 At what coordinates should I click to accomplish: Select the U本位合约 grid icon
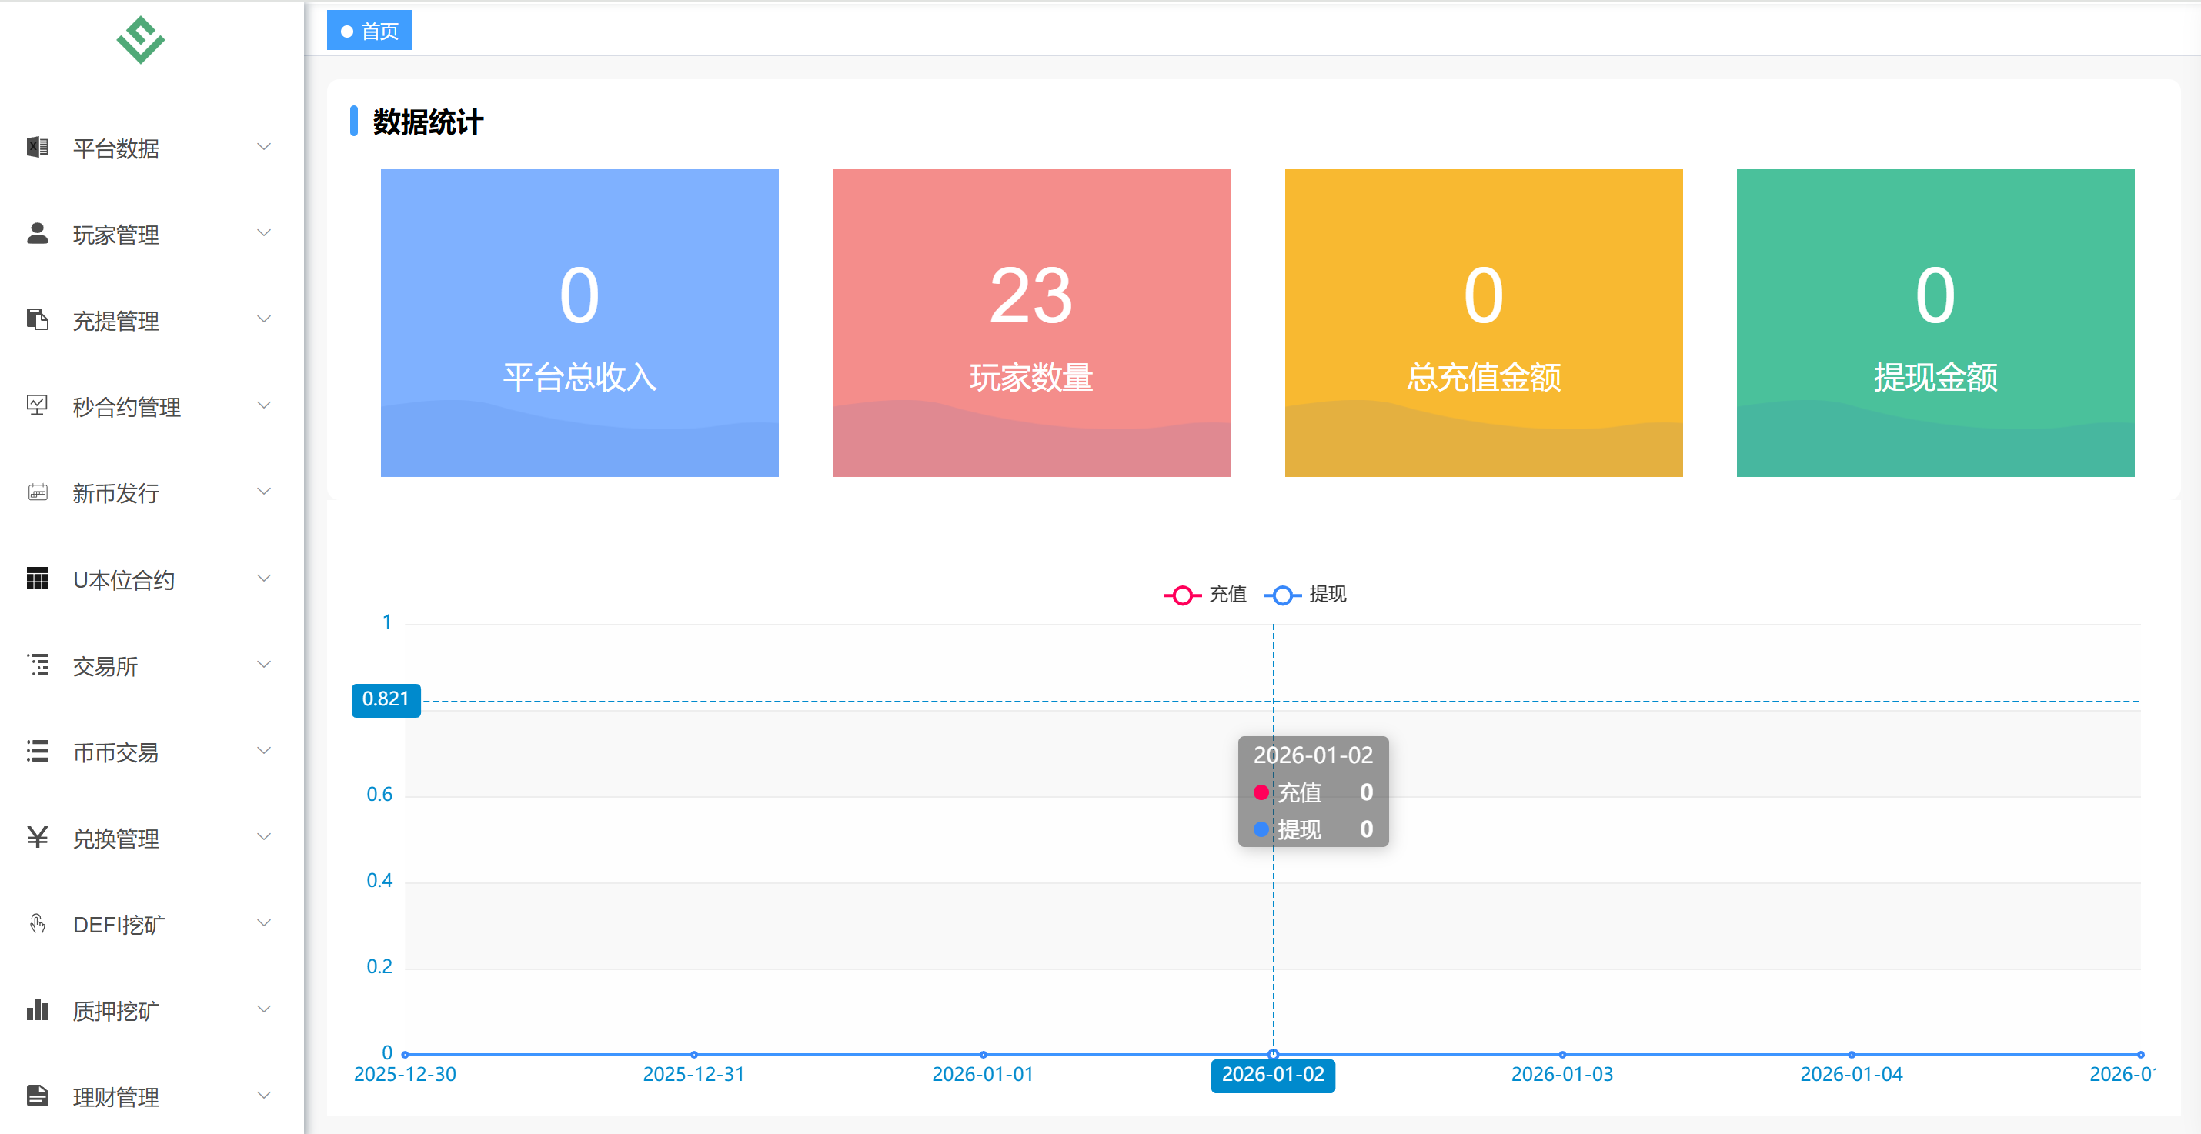[37, 579]
